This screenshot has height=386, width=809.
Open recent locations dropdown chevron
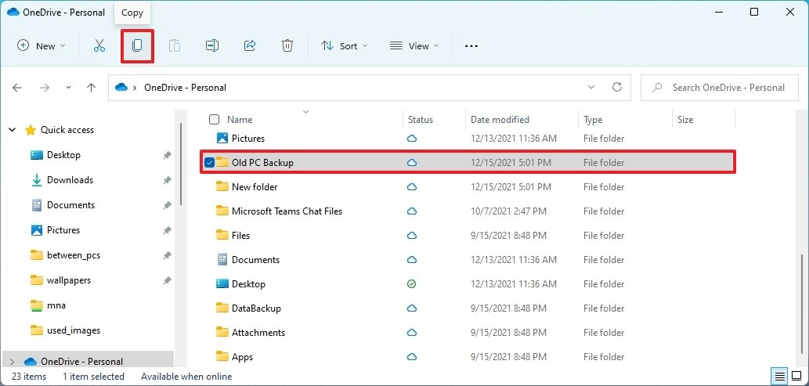pyautogui.click(x=69, y=88)
